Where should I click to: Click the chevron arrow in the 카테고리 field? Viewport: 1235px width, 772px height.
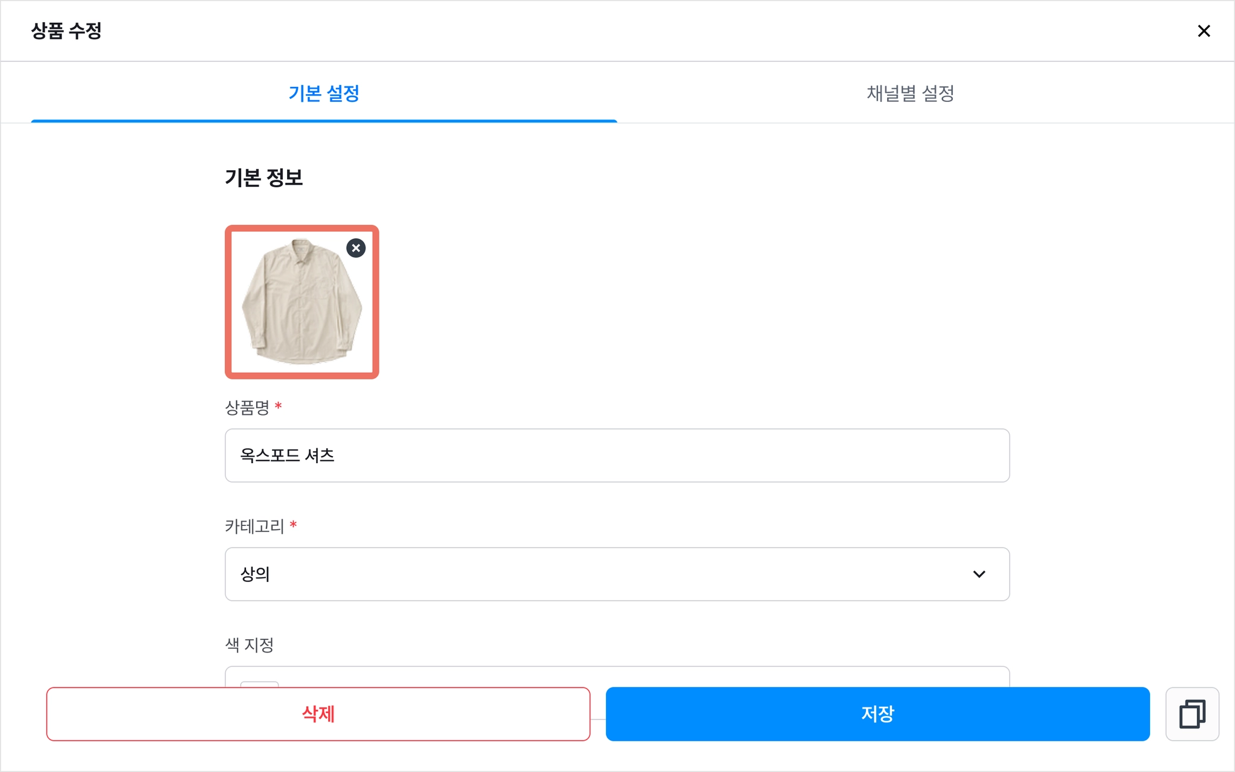pyautogui.click(x=979, y=574)
